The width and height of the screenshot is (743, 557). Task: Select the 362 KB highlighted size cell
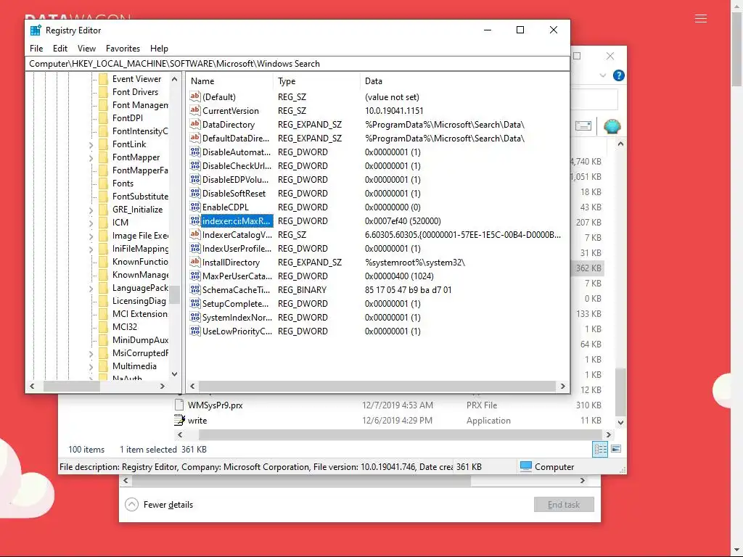(x=588, y=268)
